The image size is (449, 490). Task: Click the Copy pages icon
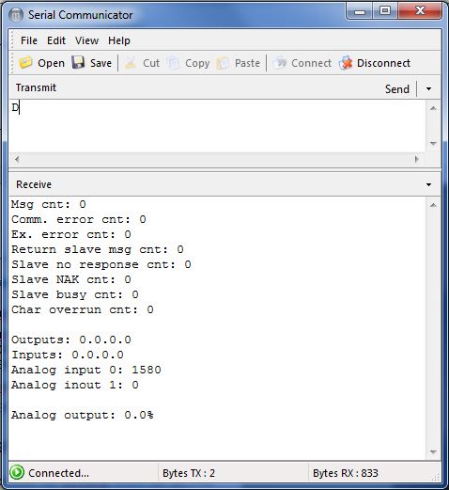tap(173, 63)
